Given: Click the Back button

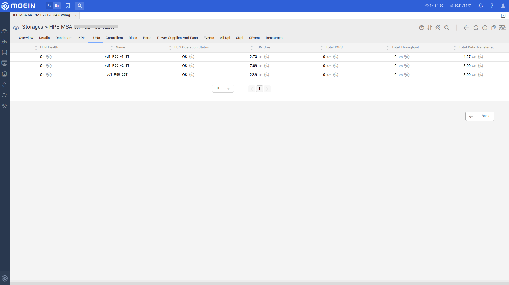Looking at the screenshot, I should [480, 116].
